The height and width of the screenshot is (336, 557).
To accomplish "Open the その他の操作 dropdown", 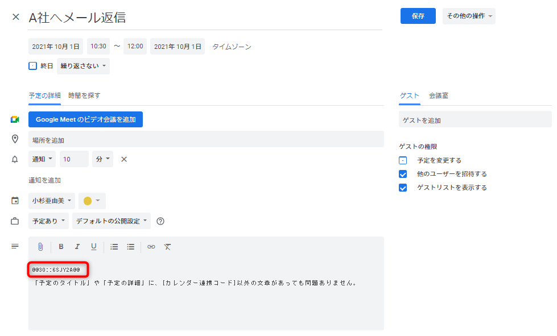I will coord(469,16).
